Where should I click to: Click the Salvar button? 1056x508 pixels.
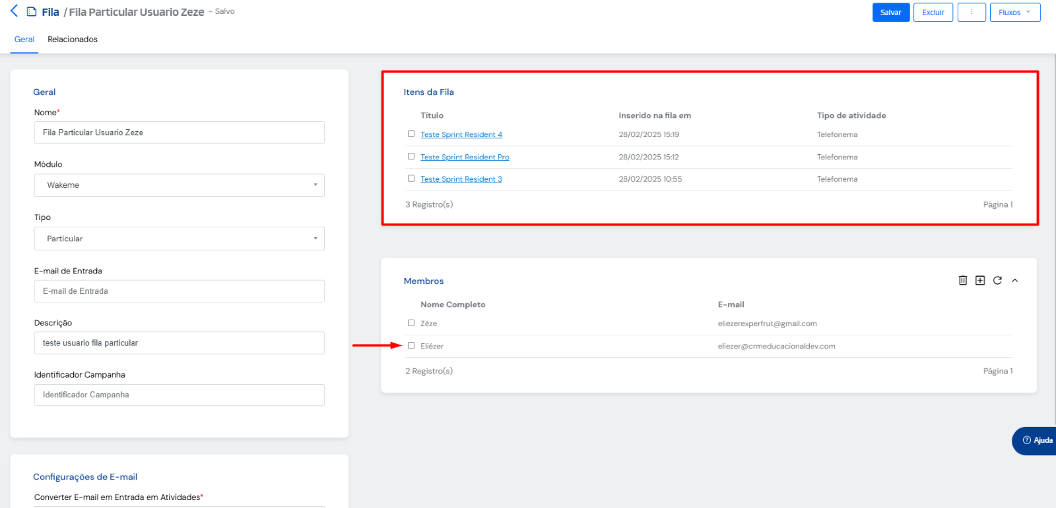[x=891, y=13]
